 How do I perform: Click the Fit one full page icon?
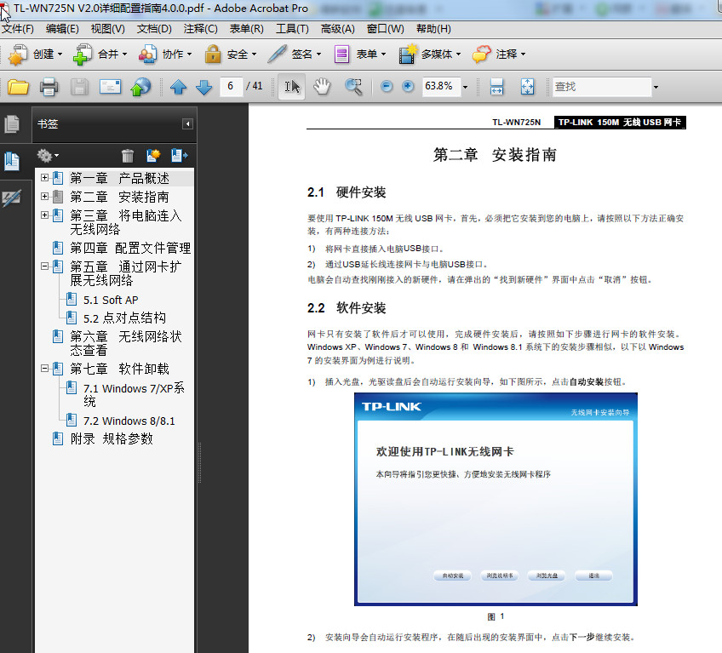click(527, 87)
